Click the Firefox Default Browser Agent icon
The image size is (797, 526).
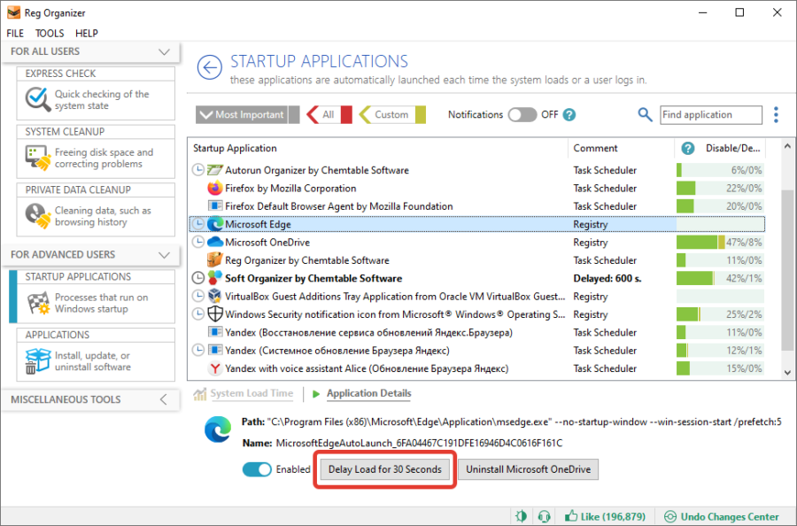point(215,205)
